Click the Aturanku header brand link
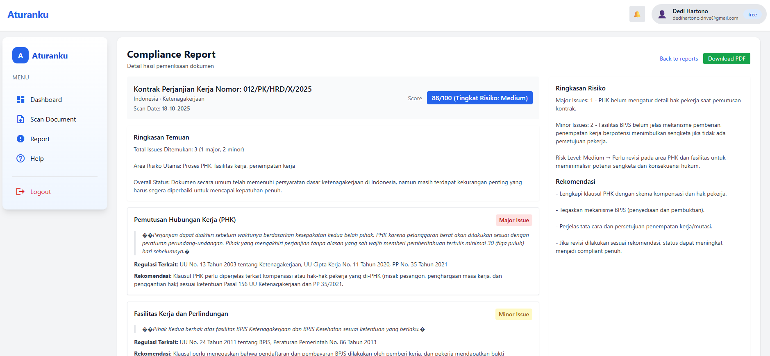Screen dimensions: 770x356 tap(28, 15)
